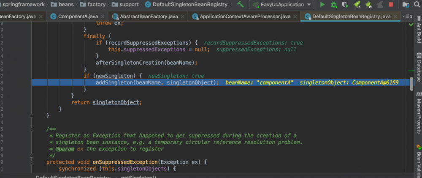Click inline hint 'beanName: "componentA"'

pos(260,82)
